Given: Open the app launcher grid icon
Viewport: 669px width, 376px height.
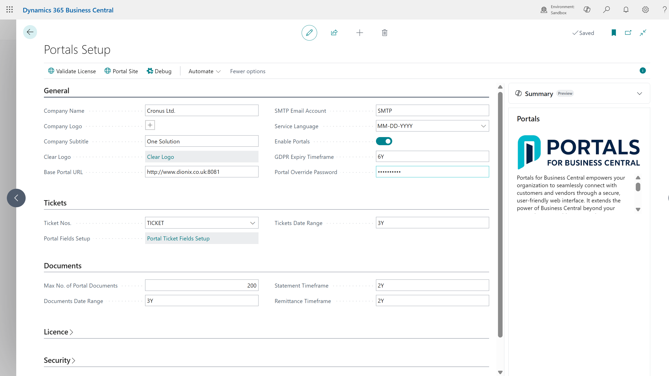Looking at the screenshot, I should (10, 10).
